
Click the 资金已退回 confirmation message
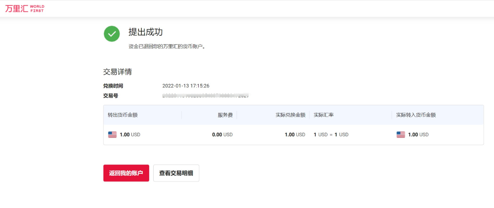166,47
